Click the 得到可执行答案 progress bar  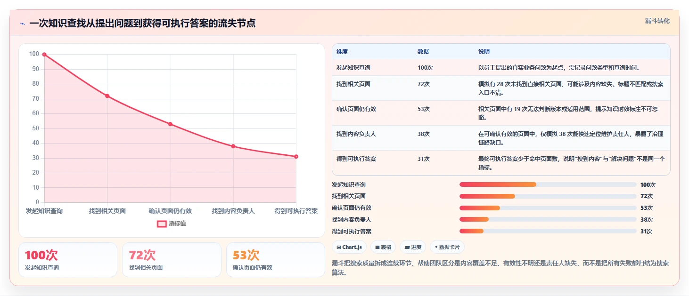pos(548,231)
